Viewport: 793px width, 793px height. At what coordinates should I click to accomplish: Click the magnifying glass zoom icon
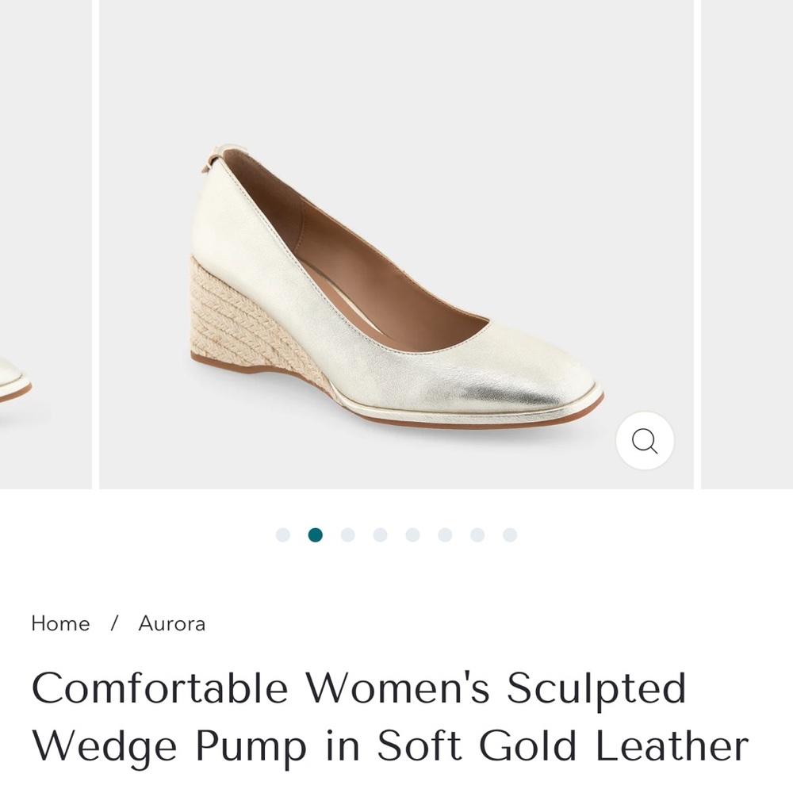[644, 442]
